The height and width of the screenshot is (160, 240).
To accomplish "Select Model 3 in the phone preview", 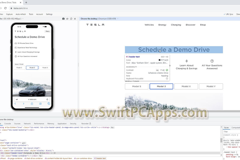I will pyautogui.click(x=32, y=68).
